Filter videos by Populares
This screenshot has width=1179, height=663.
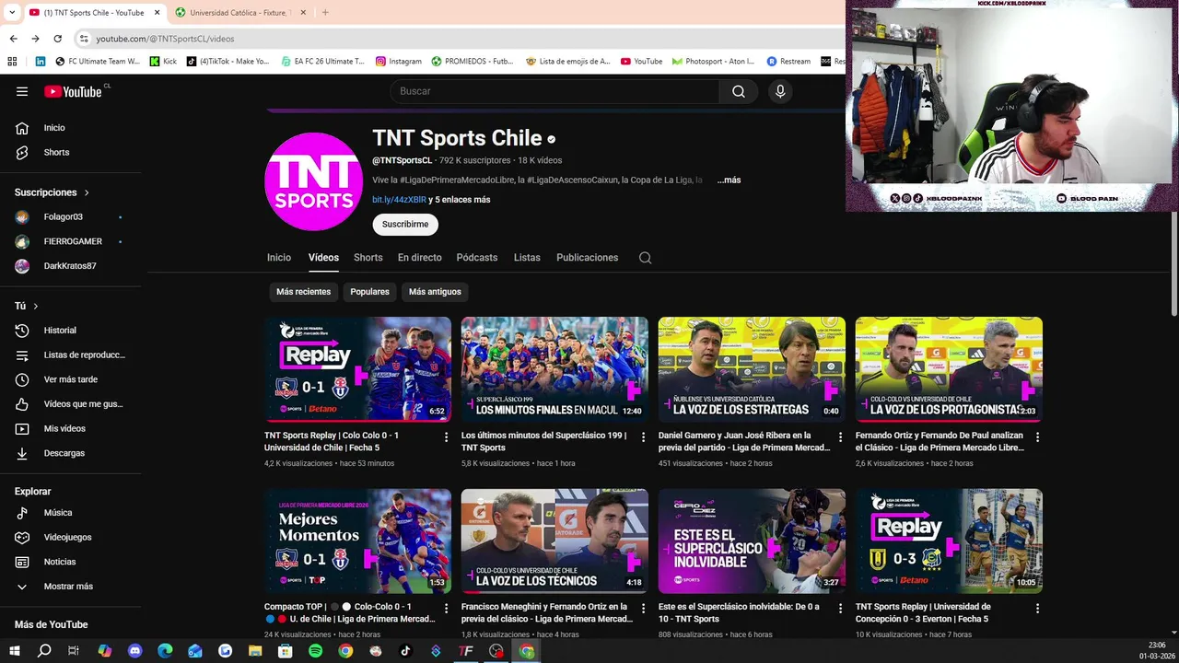[x=369, y=292]
